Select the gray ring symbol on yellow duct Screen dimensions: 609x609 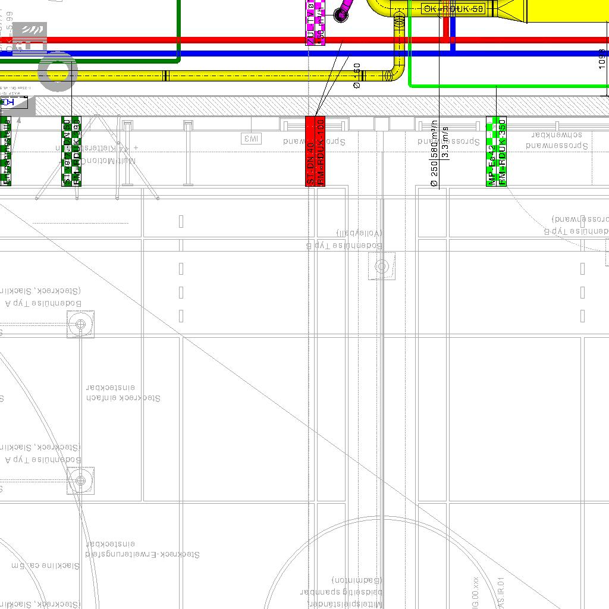tap(58, 72)
